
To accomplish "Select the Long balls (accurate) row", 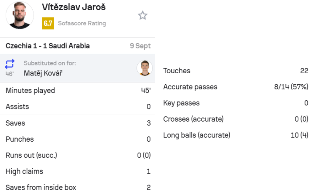I will 235,135.
